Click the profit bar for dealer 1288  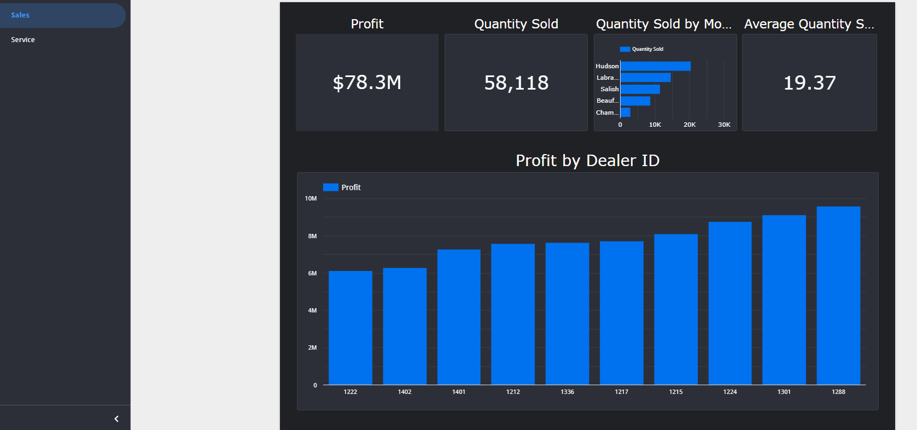[838, 296]
